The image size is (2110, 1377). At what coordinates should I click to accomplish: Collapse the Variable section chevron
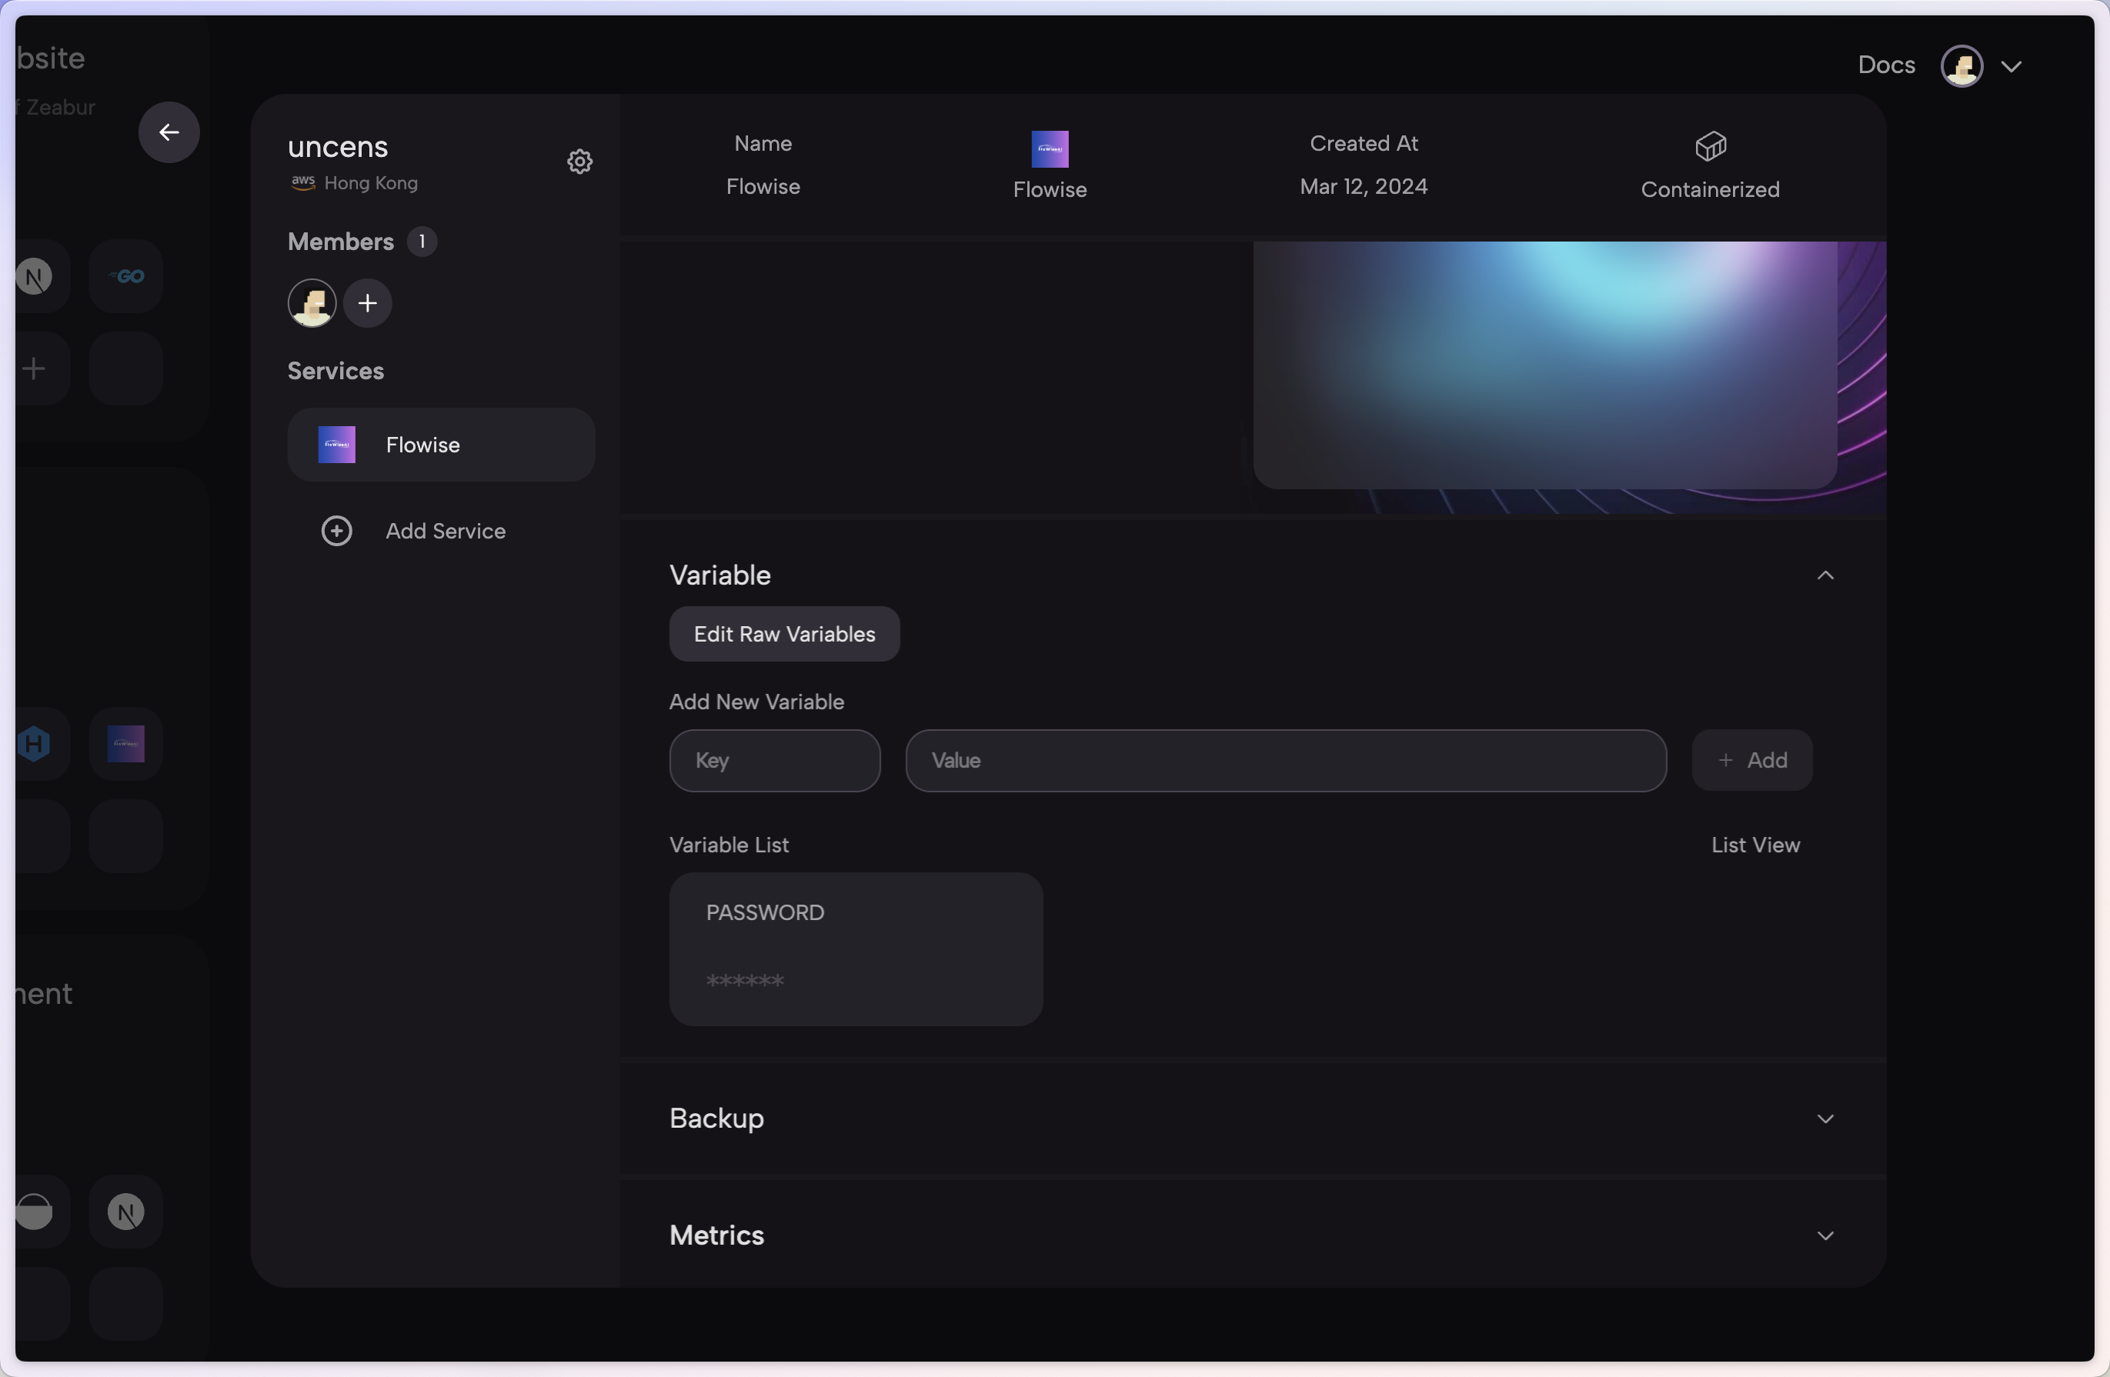(x=1825, y=575)
